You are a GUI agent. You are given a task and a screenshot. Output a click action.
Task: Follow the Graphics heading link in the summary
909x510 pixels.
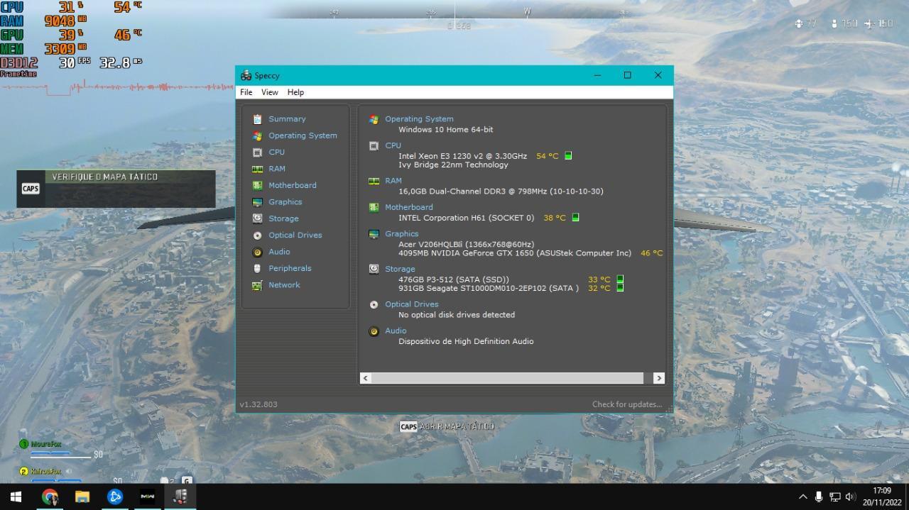(x=402, y=234)
